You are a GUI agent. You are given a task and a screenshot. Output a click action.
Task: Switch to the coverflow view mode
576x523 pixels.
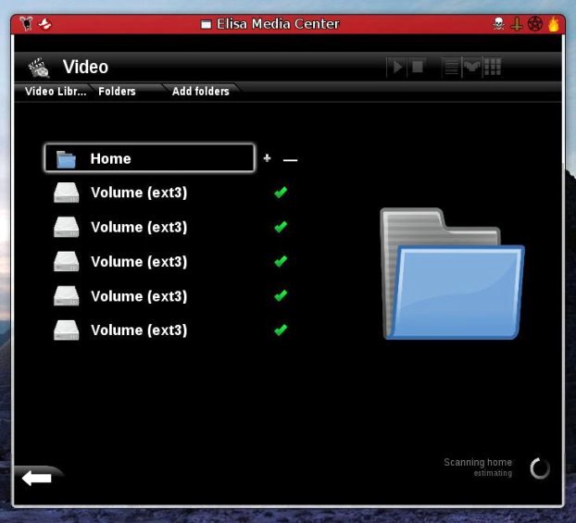point(472,68)
